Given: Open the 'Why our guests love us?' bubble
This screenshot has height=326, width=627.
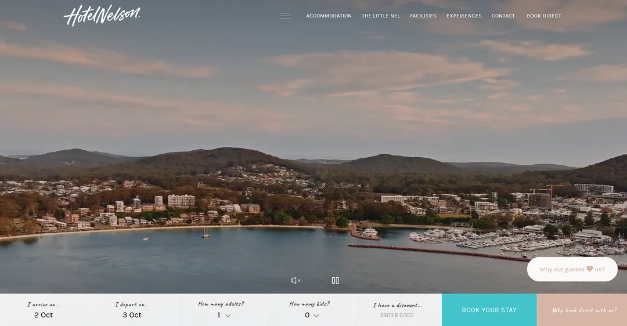Looking at the screenshot, I should pos(572,269).
